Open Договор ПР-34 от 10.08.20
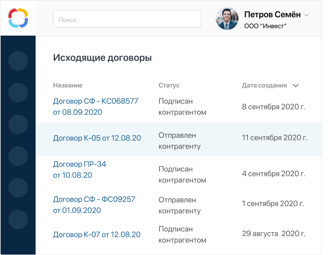333x255 pixels. (80, 170)
